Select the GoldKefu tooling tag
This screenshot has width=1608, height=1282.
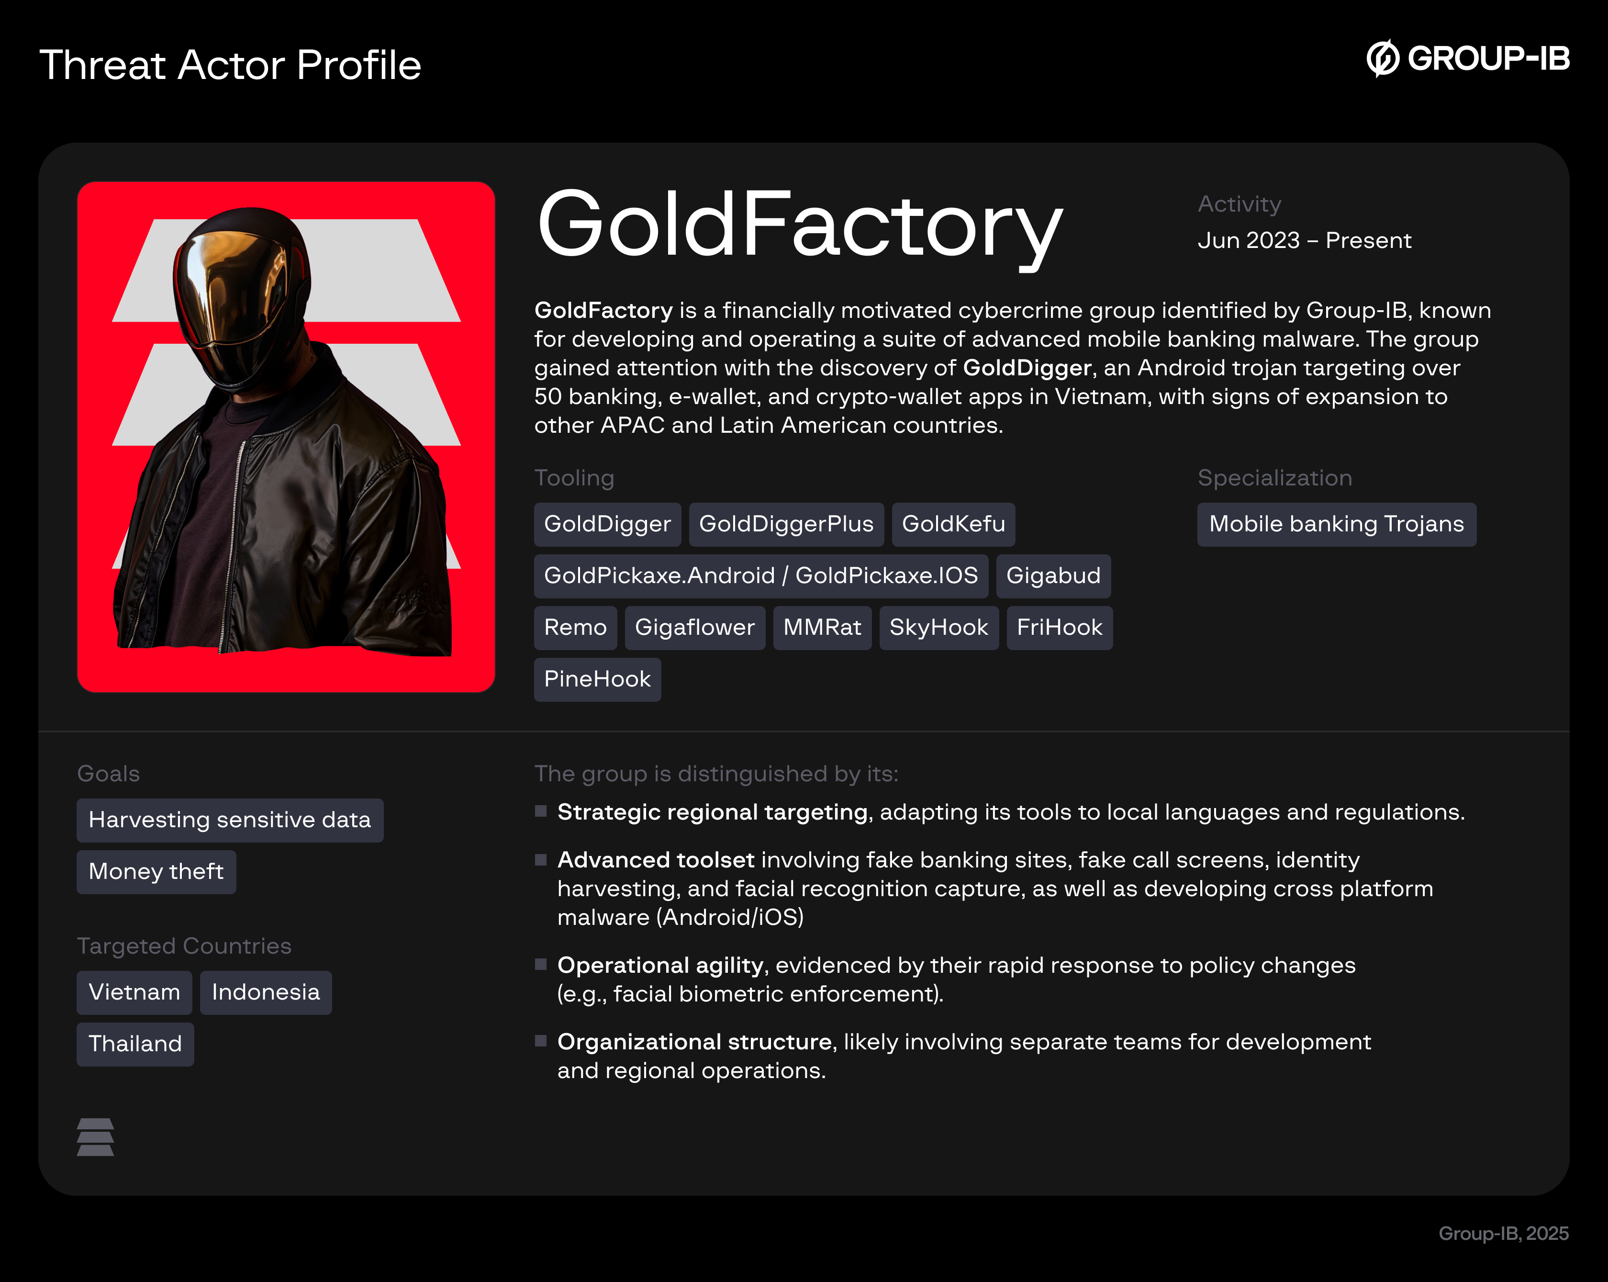(x=954, y=525)
